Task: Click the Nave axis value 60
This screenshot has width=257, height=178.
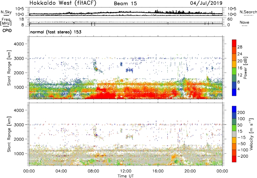Action: point(230,19)
